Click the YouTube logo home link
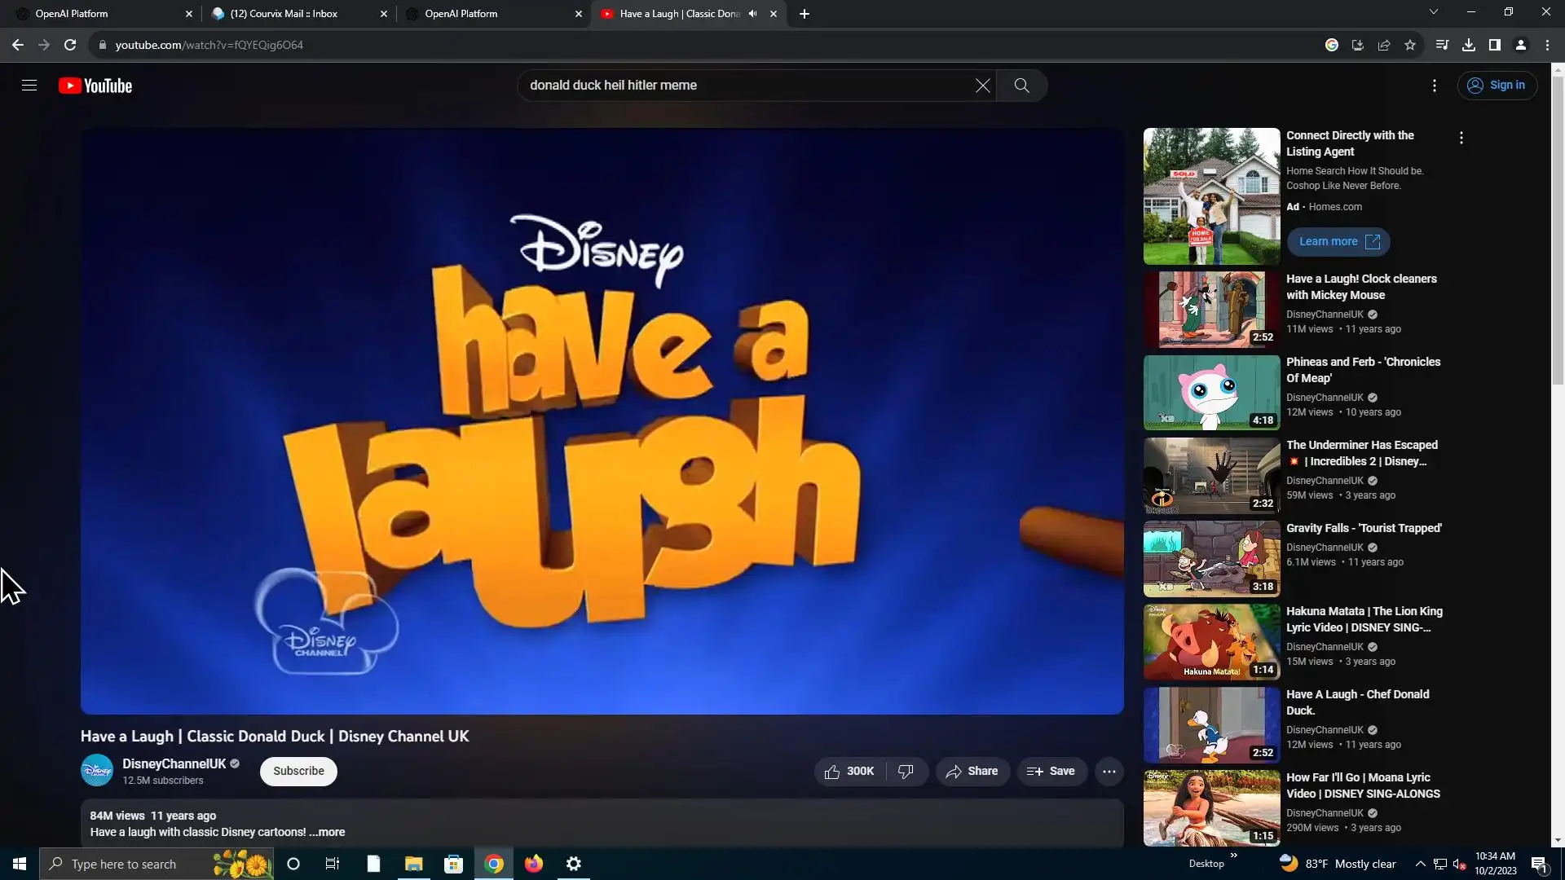This screenshot has height=880, width=1565. coord(95,86)
